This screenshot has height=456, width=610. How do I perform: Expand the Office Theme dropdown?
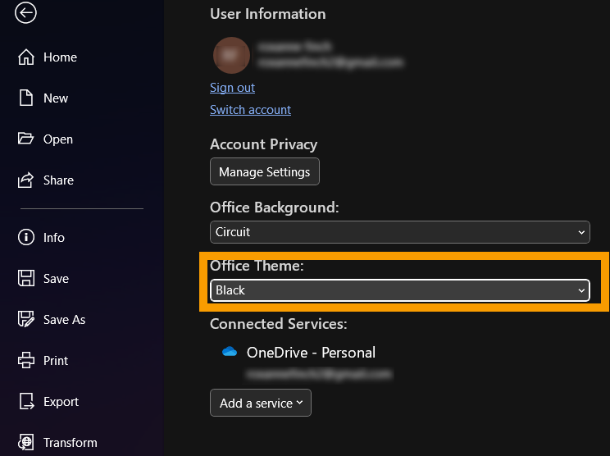(x=399, y=290)
